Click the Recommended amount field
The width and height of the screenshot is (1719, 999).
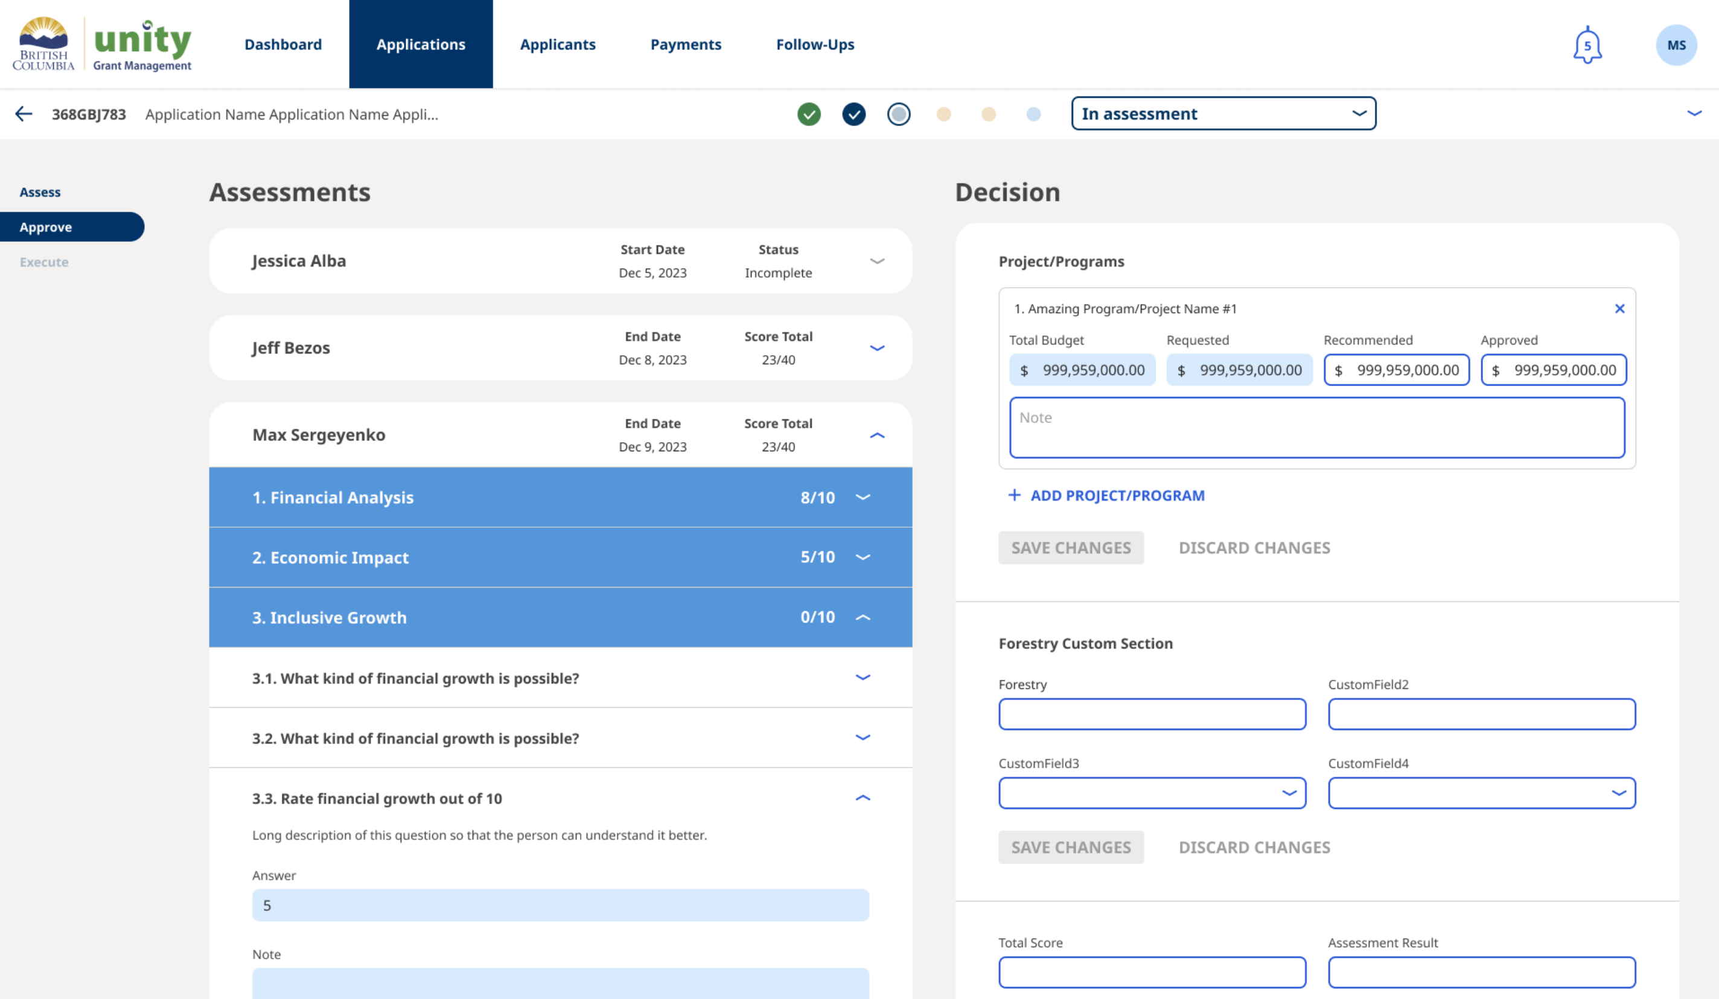[1396, 370]
